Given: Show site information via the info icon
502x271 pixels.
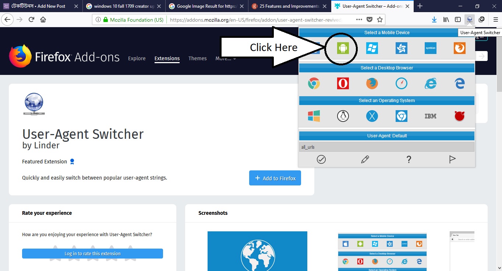Looking at the screenshot, I should click(x=98, y=20).
